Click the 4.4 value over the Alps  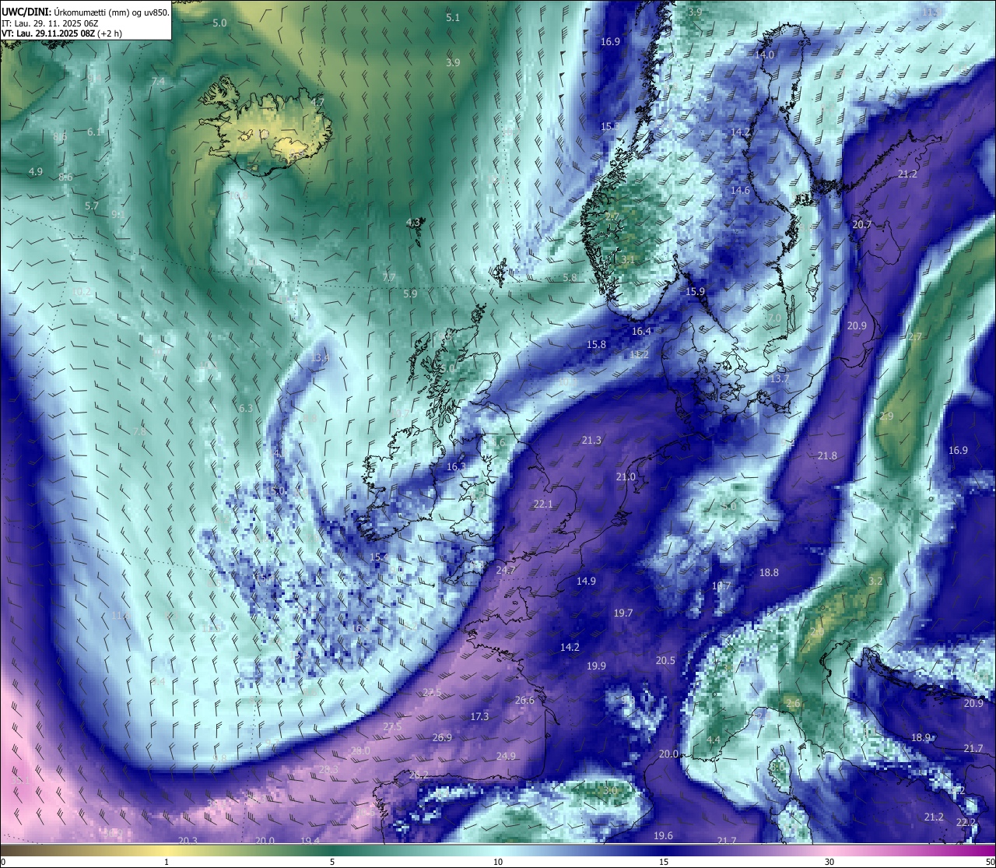tap(713, 739)
